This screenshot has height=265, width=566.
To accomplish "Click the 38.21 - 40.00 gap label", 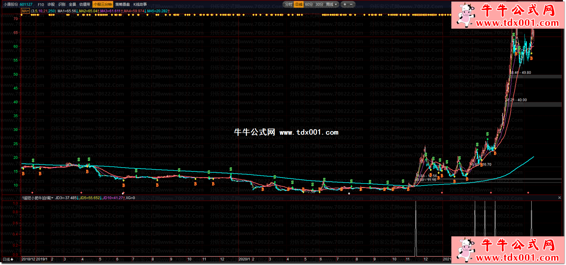I will (516, 100).
